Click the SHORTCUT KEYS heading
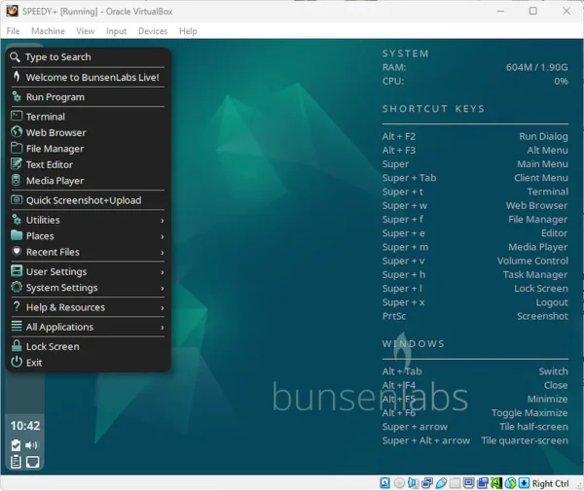This screenshot has width=584, height=491. (433, 109)
